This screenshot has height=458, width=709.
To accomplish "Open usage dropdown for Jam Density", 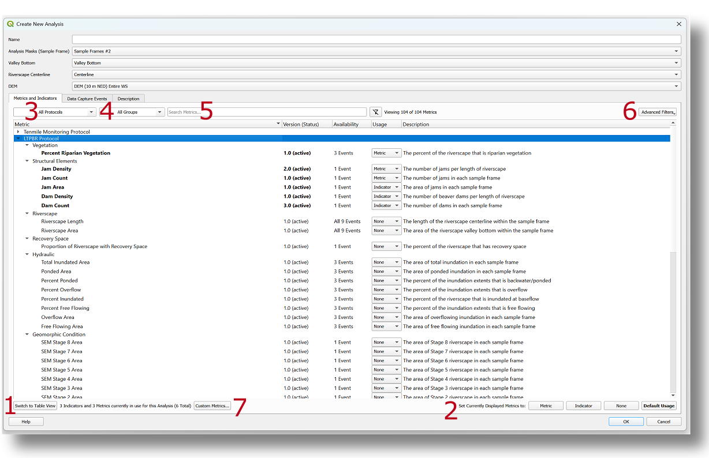I will tap(386, 169).
